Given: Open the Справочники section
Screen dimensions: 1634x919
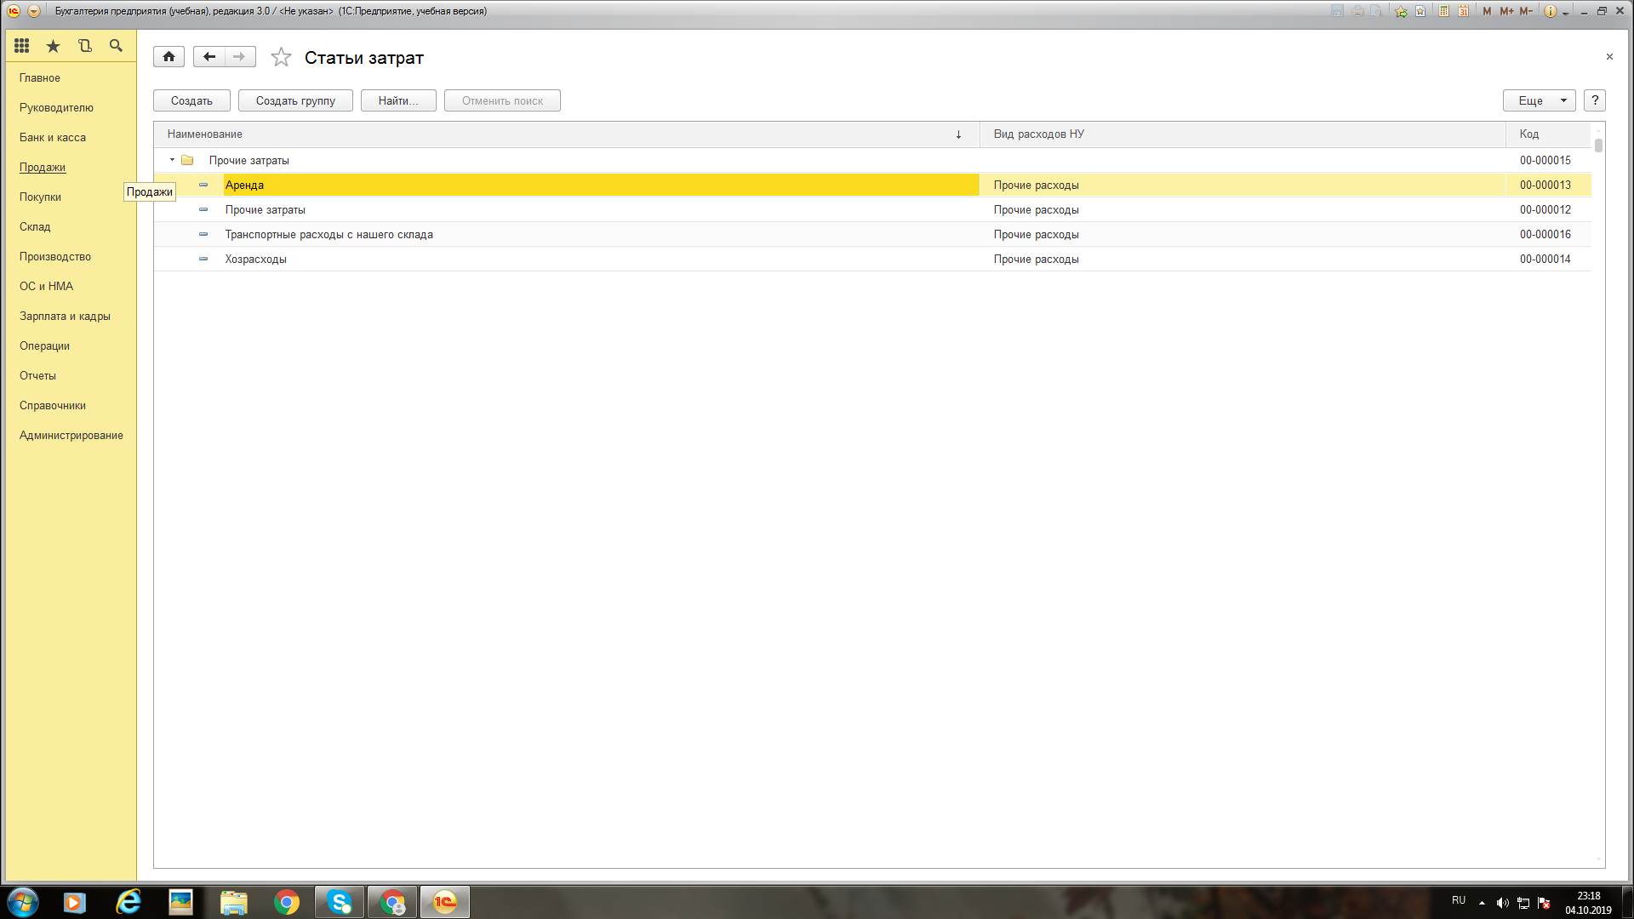Looking at the screenshot, I should click(x=53, y=405).
